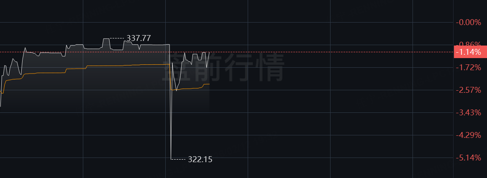The height and width of the screenshot is (178, 487).
Task: Click the 盘前行情 watermark text
Action: pos(223,68)
